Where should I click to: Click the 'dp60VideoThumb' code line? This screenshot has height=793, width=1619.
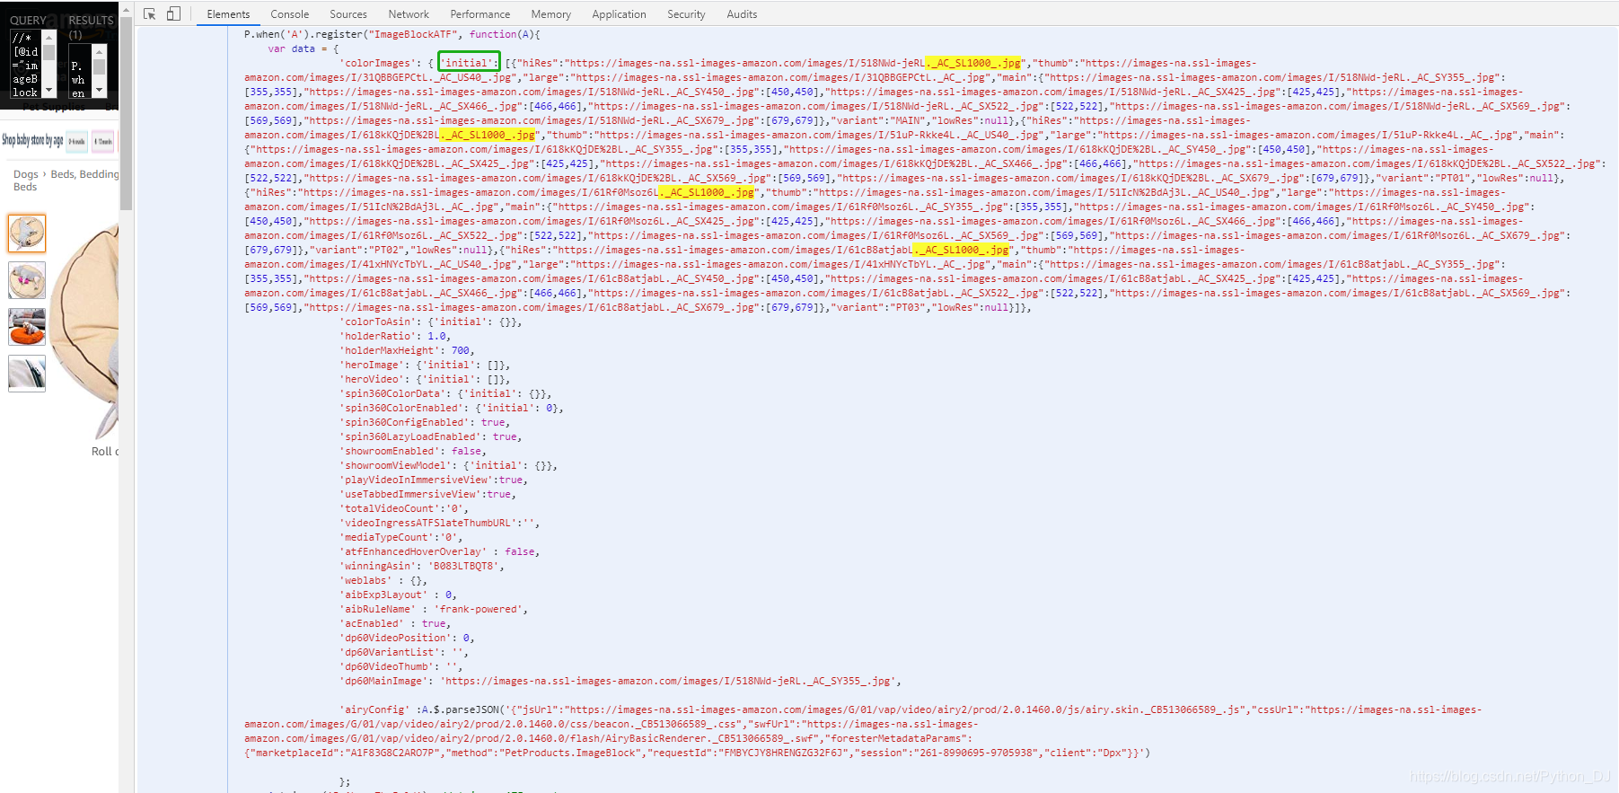401,666
